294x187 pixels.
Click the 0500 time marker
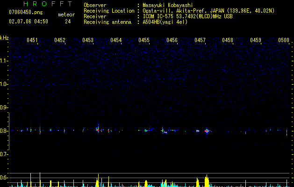click(x=284, y=40)
